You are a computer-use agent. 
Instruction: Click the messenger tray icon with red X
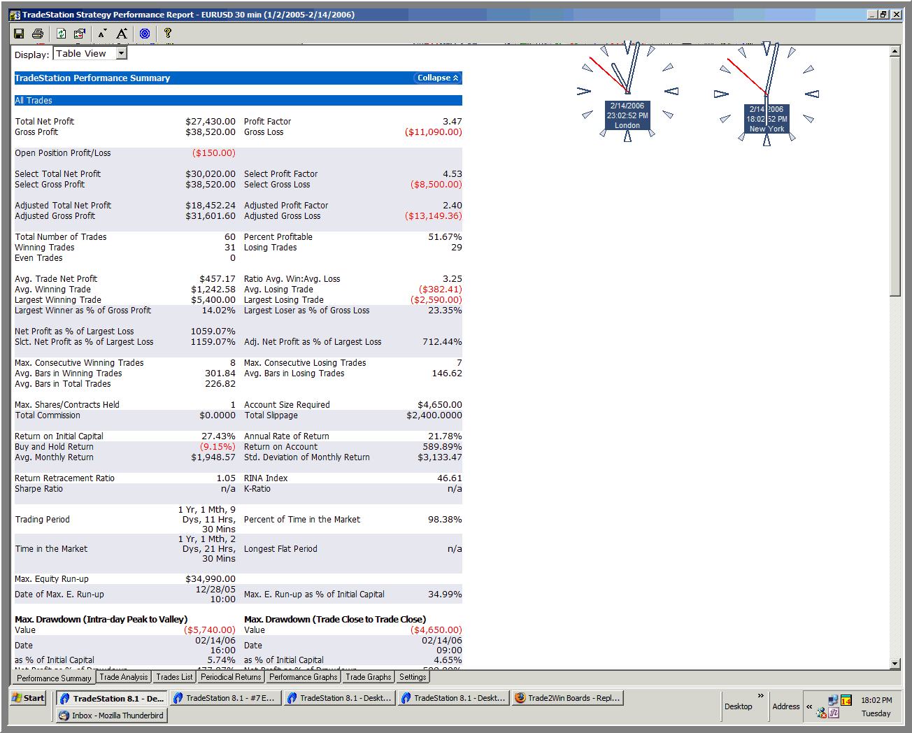tap(821, 713)
